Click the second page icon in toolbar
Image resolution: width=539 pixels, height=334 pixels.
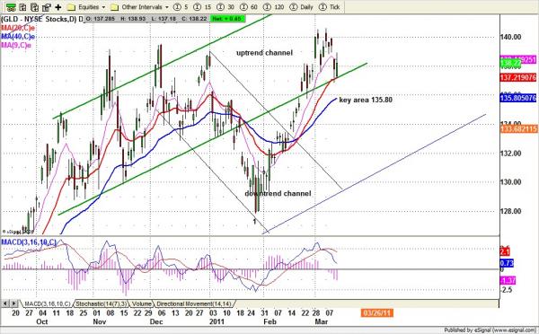[22, 7]
